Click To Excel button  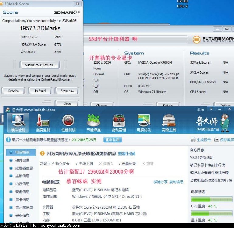point(40,91)
